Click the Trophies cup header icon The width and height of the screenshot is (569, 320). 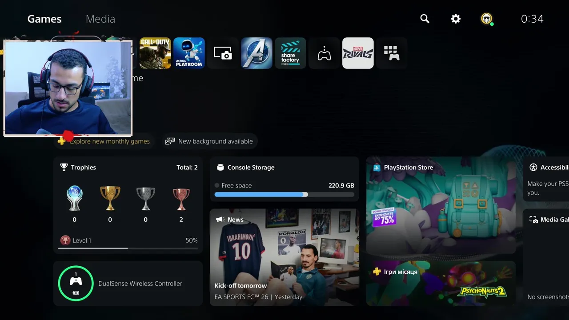64,167
